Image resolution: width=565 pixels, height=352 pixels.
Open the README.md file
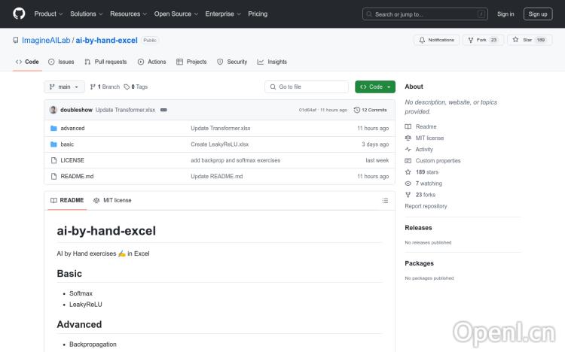pyautogui.click(x=77, y=176)
